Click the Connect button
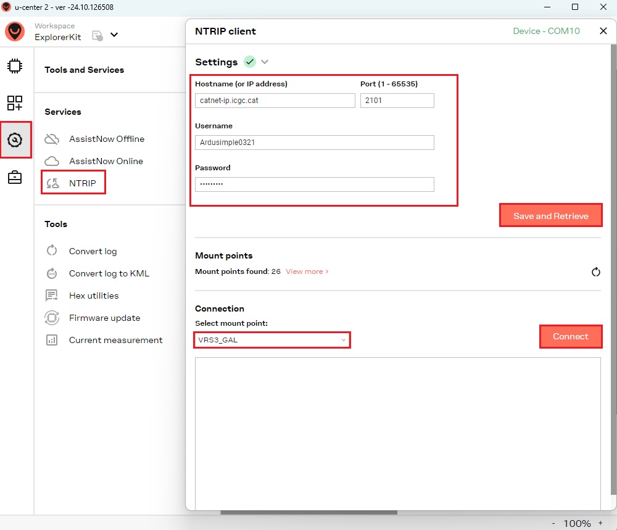Image resolution: width=617 pixels, height=530 pixels. [x=570, y=336]
